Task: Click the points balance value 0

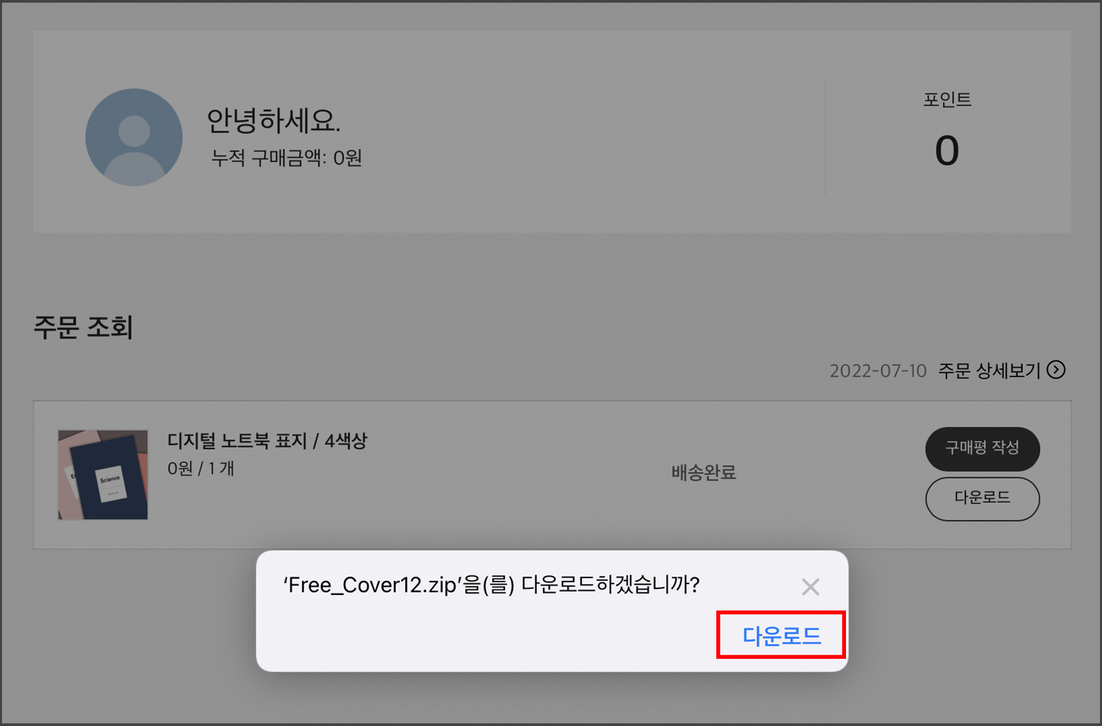Action: 947,150
